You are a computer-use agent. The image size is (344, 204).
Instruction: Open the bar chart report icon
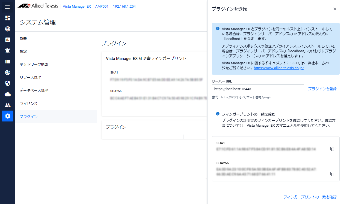tap(7, 40)
